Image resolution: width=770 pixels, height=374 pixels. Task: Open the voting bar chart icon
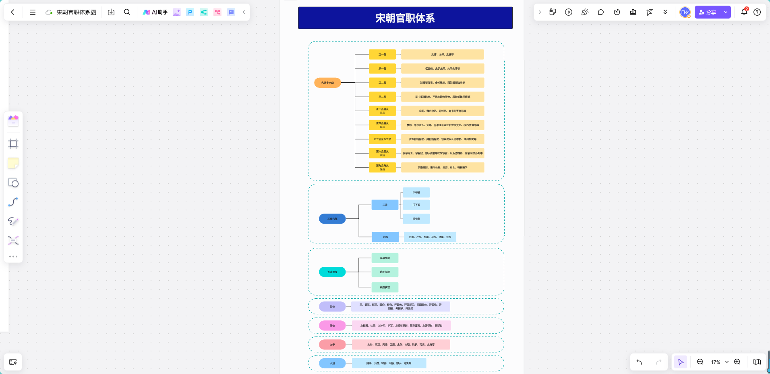[x=633, y=12]
